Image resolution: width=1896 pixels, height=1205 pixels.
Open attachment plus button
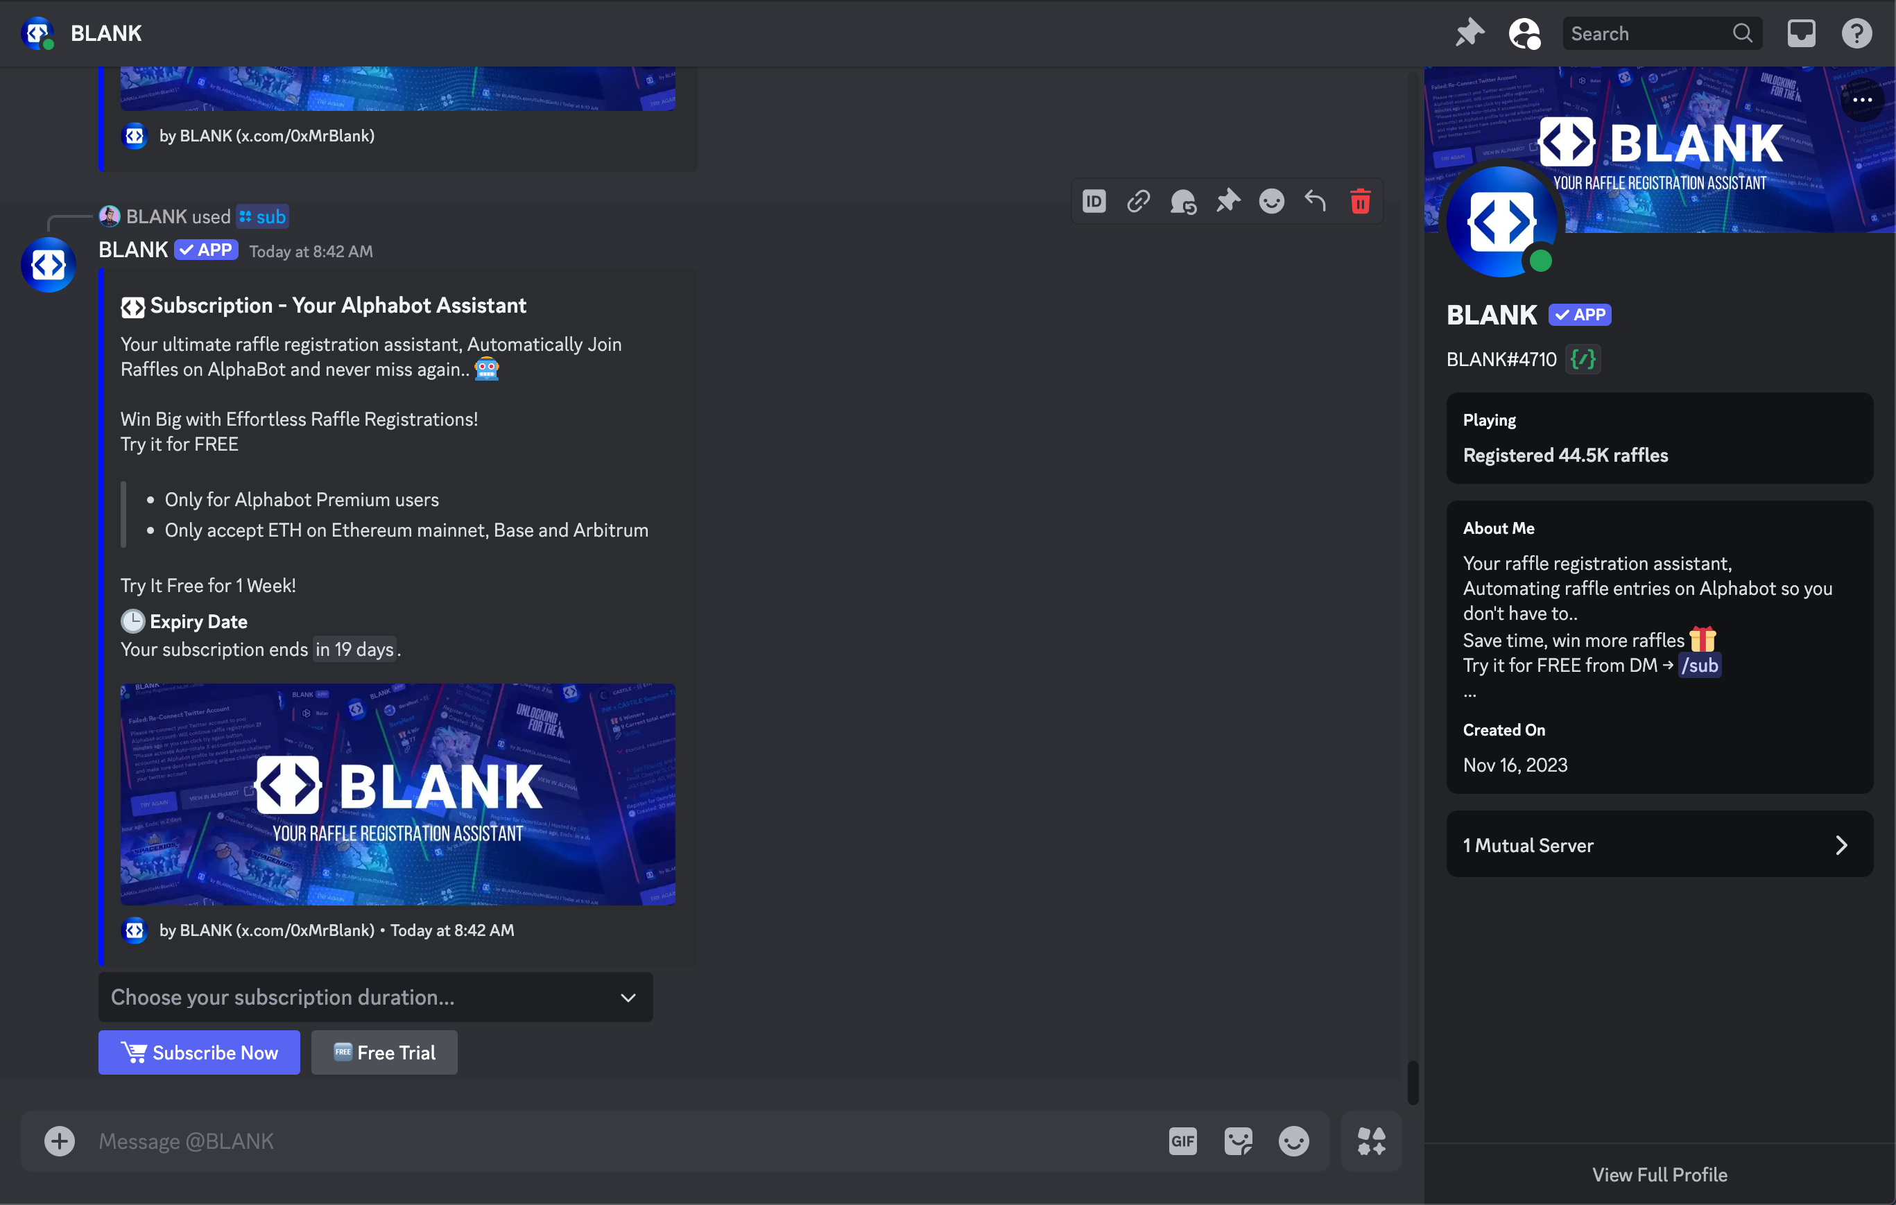(59, 1141)
